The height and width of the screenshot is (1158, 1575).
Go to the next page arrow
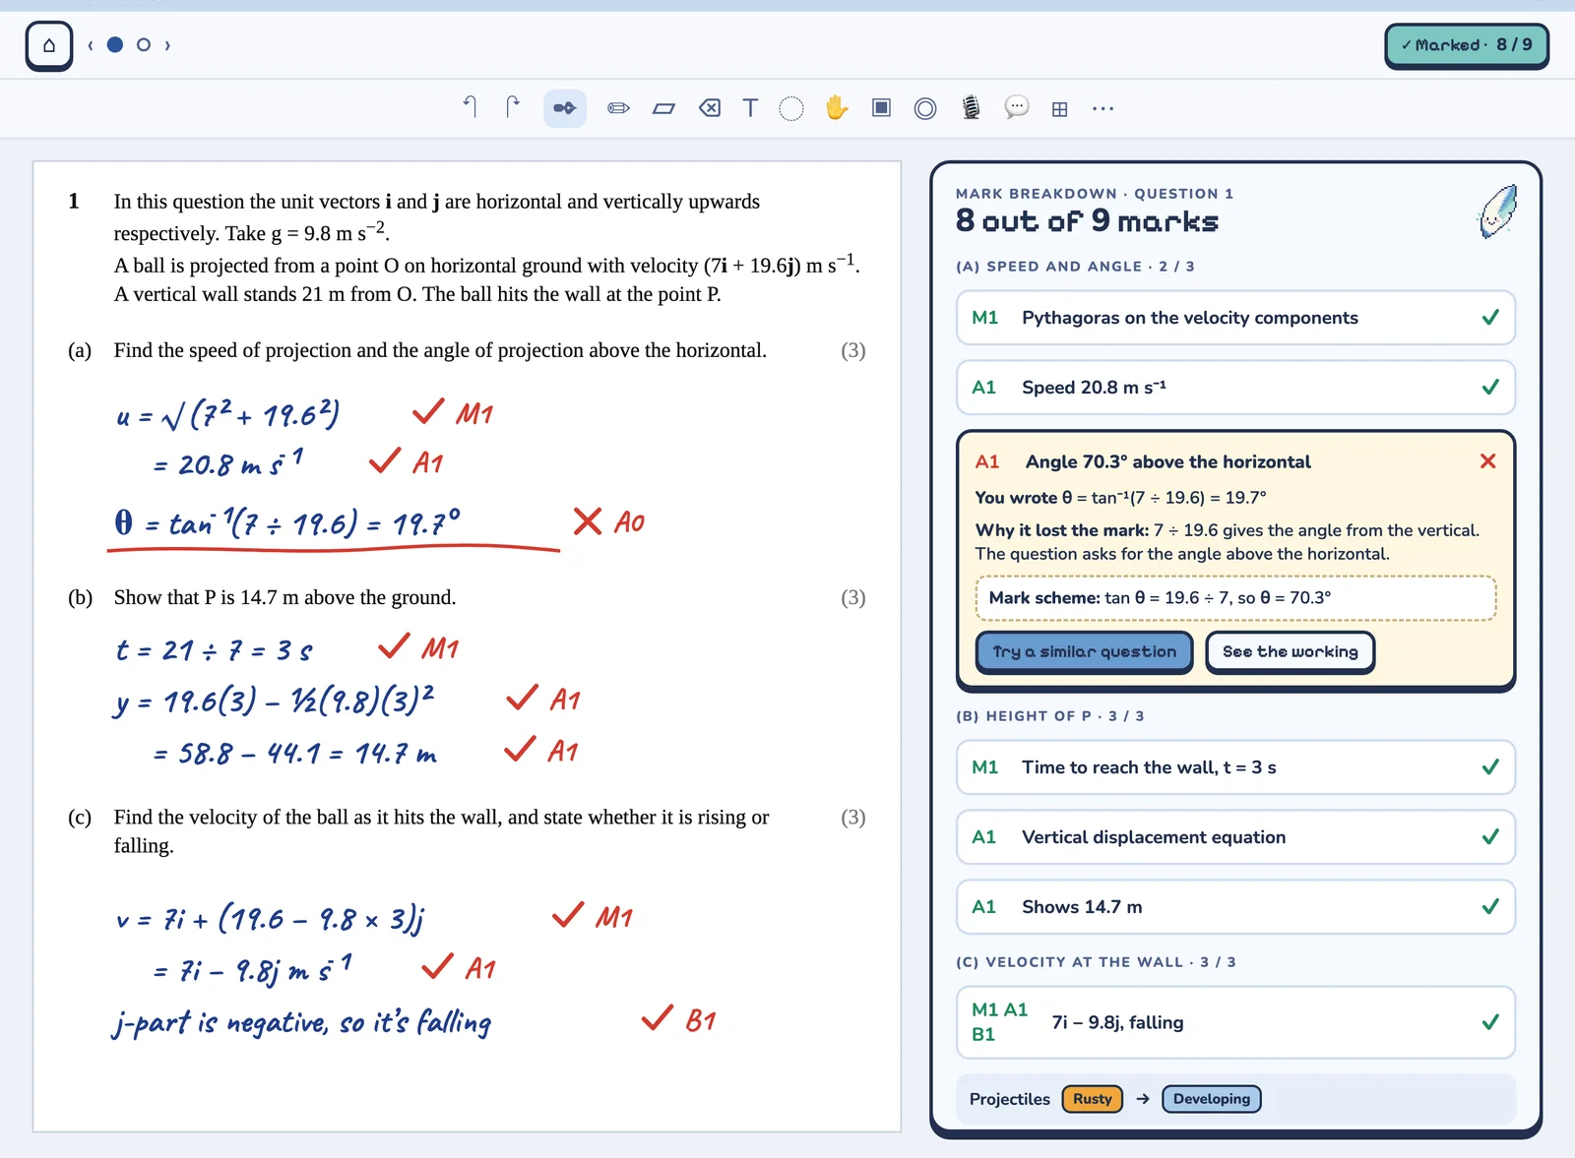(x=167, y=45)
